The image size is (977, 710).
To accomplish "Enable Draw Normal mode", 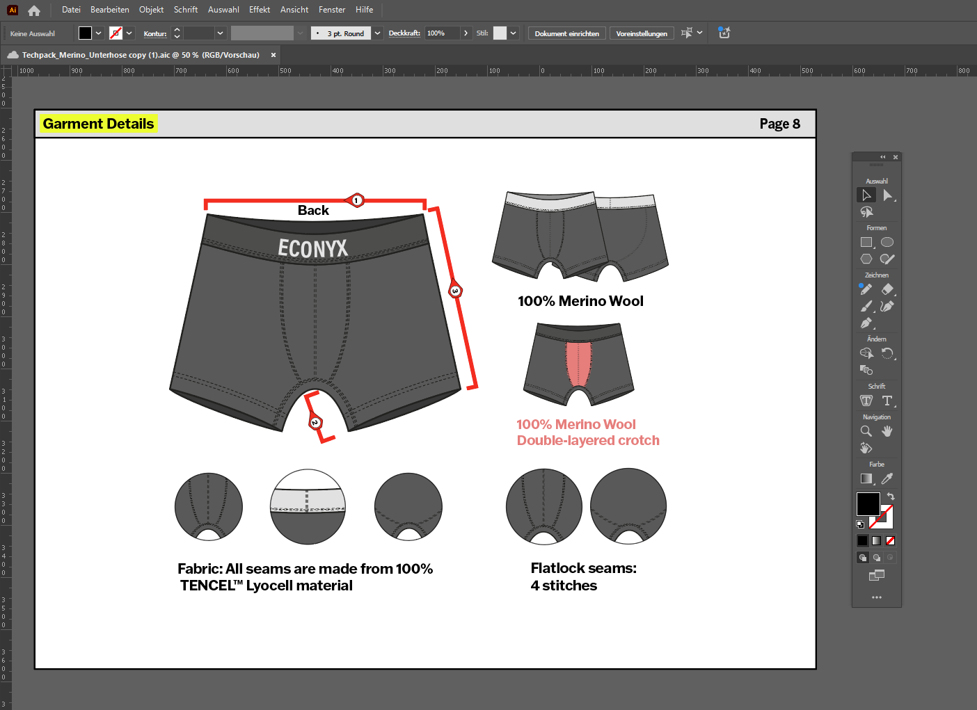I will [x=863, y=557].
